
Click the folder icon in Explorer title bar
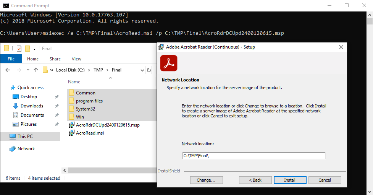[x=6, y=48]
